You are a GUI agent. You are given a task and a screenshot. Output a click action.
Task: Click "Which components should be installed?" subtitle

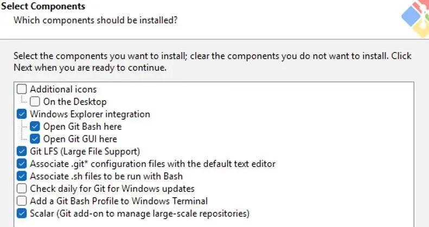(x=96, y=20)
